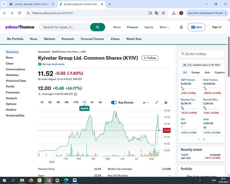Focus the search for news field
Viewport: 230px width, 184px height.
tap(64, 27)
